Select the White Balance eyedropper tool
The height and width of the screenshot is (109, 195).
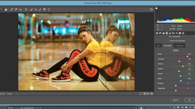[11, 9]
